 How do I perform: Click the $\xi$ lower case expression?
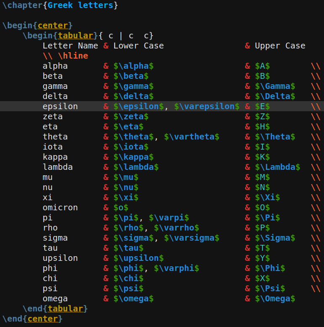(126, 198)
